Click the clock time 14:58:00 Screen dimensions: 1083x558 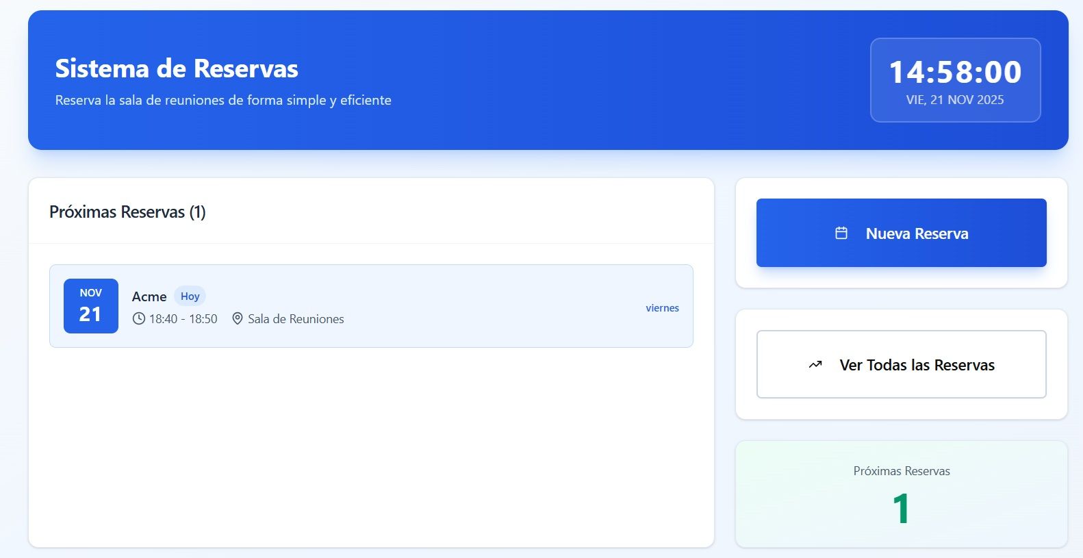[x=955, y=73]
